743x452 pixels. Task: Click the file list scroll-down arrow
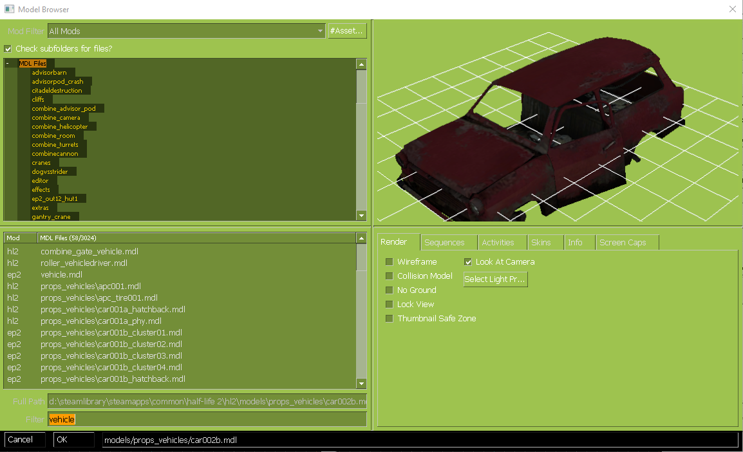click(x=361, y=384)
